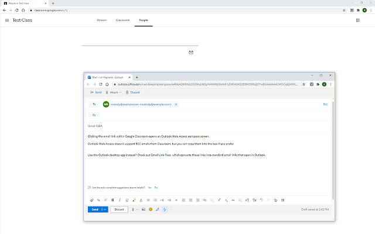The height and width of the screenshot is (234, 375).
Task: Open profile avatar in Classroom Chrome window
Action: pyautogui.click(x=364, y=11)
